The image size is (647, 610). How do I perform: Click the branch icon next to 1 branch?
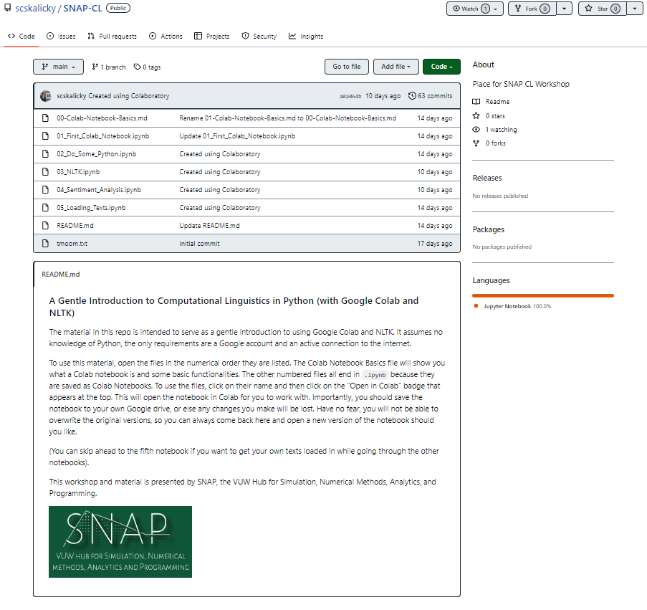(95, 67)
